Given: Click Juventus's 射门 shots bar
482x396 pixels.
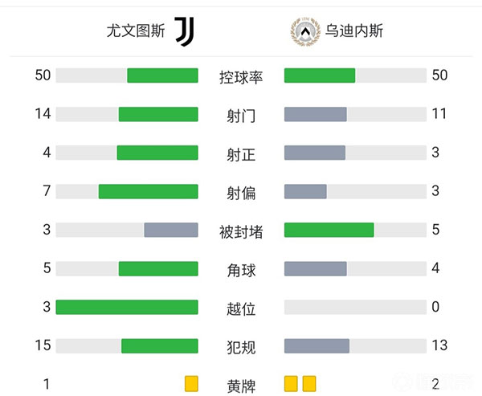Looking at the screenshot, I should (158, 114).
